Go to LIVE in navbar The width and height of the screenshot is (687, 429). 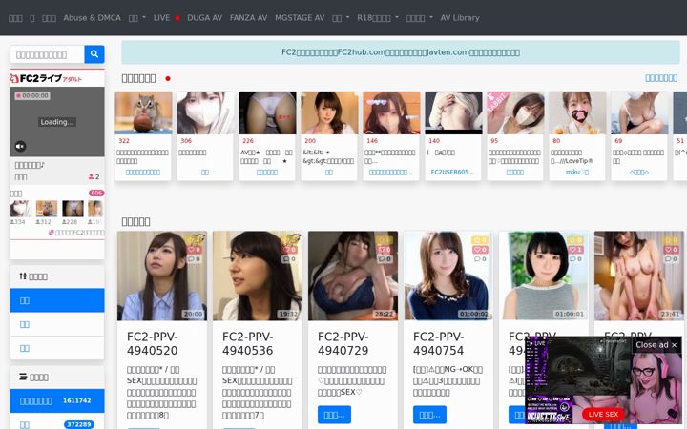point(161,18)
